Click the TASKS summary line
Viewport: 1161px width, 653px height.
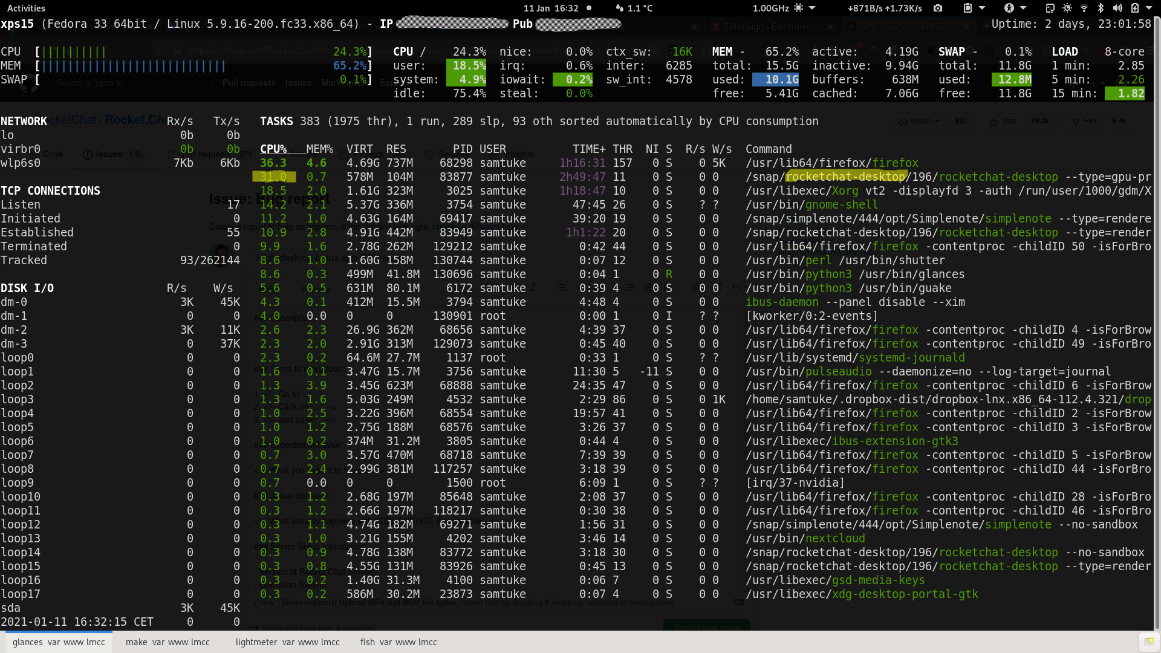click(x=539, y=122)
